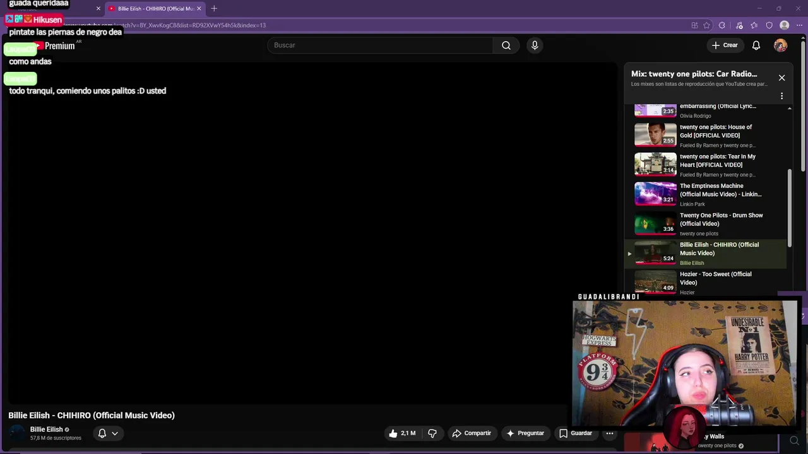The width and height of the screenshot is (808, 454).
Task: Open browser settings and more menu
Action: tap(799, 25)
